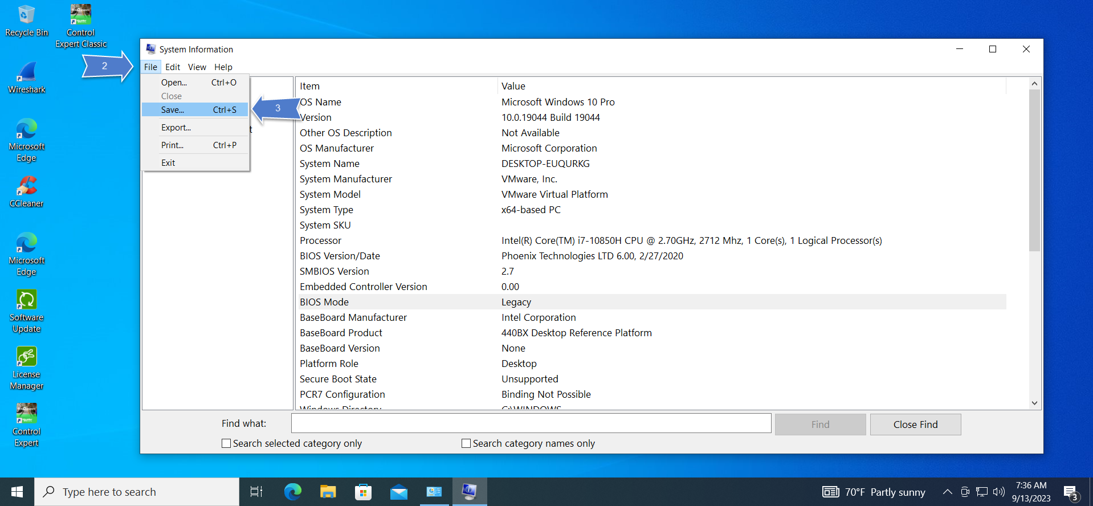Switch to the Control Panel taskbar app
The image size is (1093, 506).
pyautogui.click(x=434, y=492)
